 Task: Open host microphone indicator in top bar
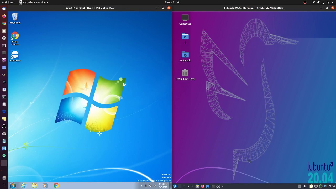click(x=323, y=2)
